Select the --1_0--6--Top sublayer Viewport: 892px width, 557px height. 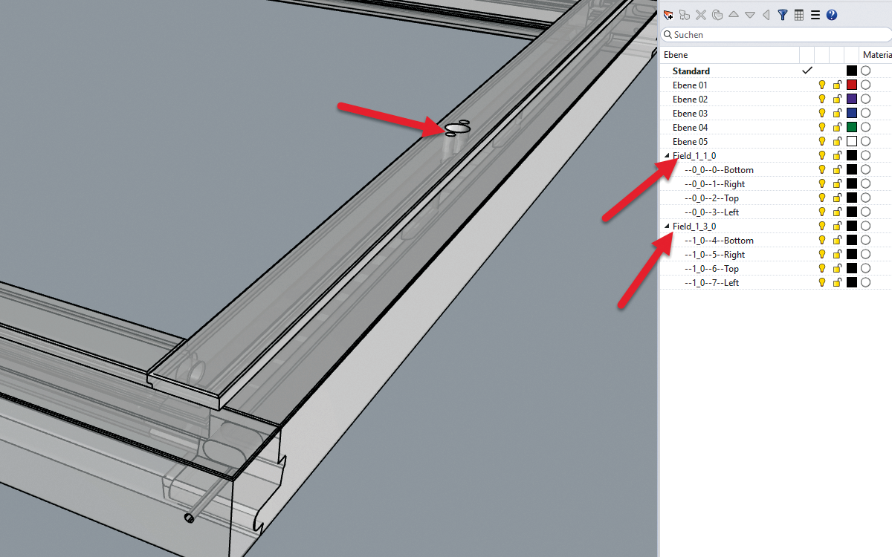coord(711,269)
